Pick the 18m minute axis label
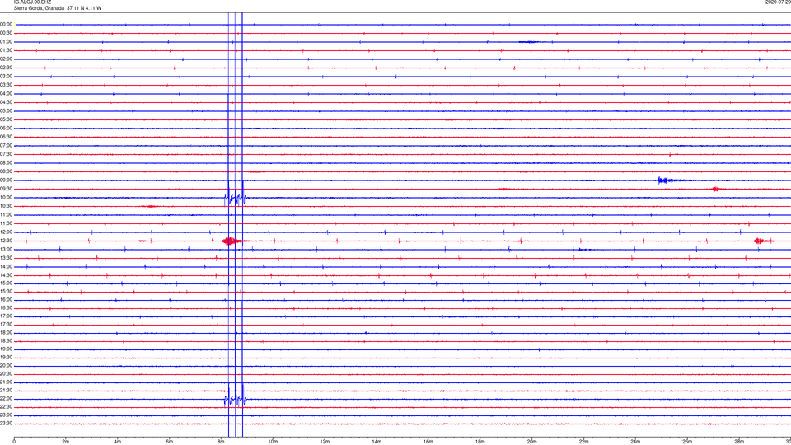The image size is (791, 445). tap(480, 442)
